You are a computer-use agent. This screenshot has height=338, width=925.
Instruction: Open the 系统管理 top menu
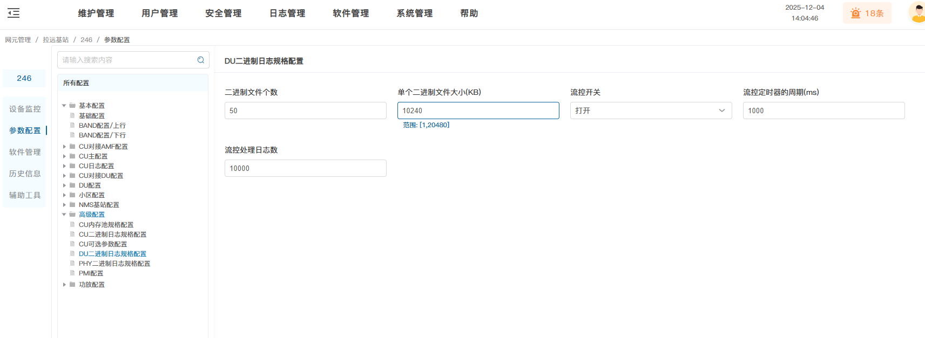coord(414,13)
